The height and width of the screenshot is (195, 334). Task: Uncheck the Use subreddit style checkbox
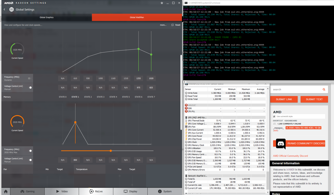275,116
